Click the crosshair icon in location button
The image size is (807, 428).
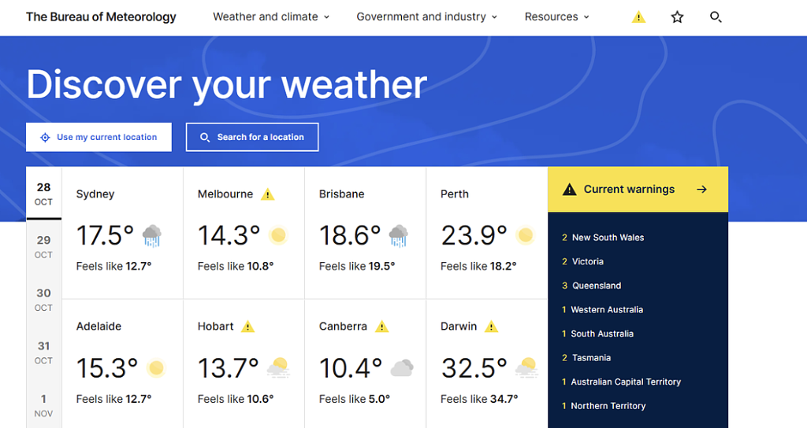point(45,137)
